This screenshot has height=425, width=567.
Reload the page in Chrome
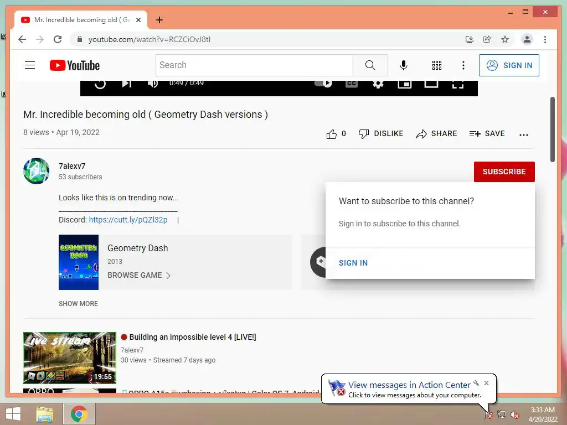[x=58, y=39]
